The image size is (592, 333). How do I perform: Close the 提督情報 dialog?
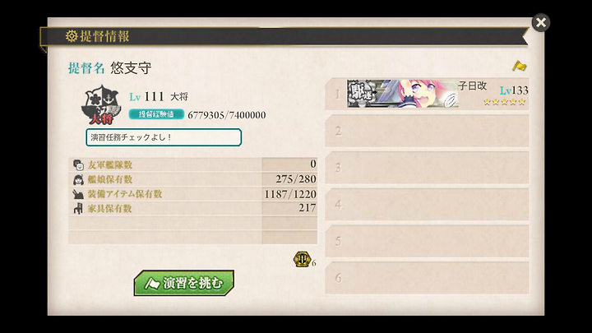[x=541, y=23]
